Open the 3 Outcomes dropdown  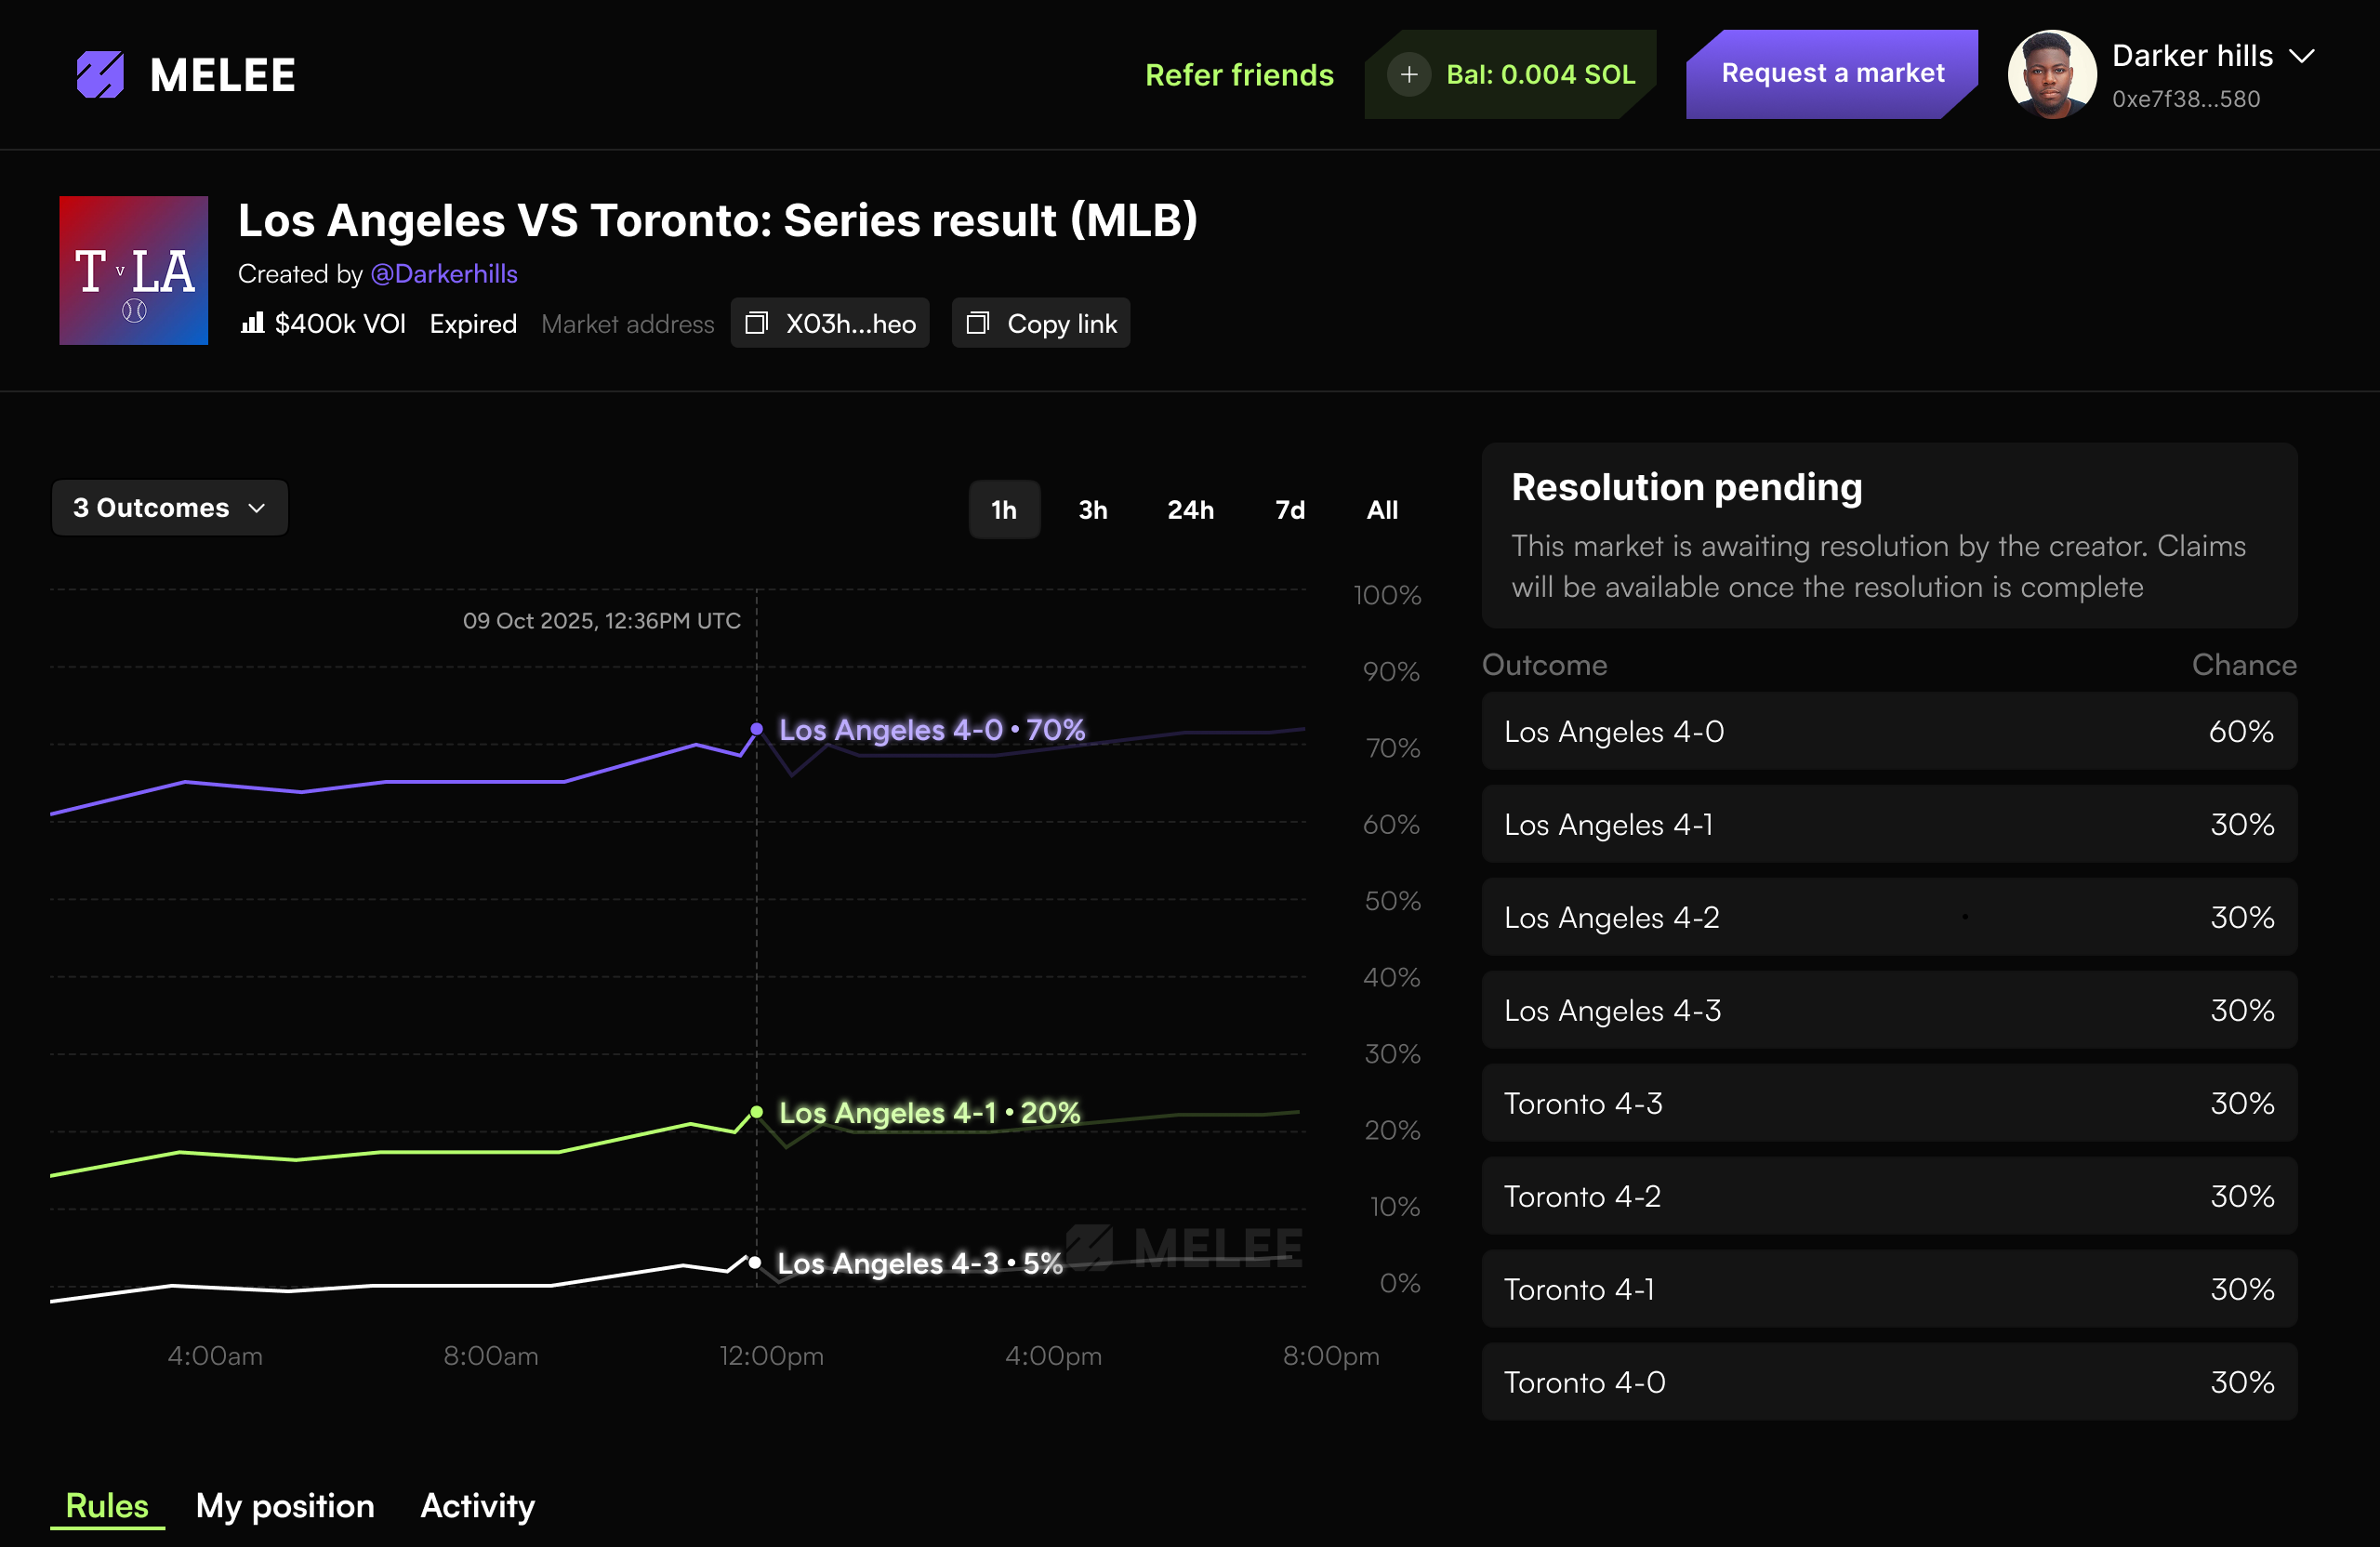pyautogui.click(x=170, y=508)
